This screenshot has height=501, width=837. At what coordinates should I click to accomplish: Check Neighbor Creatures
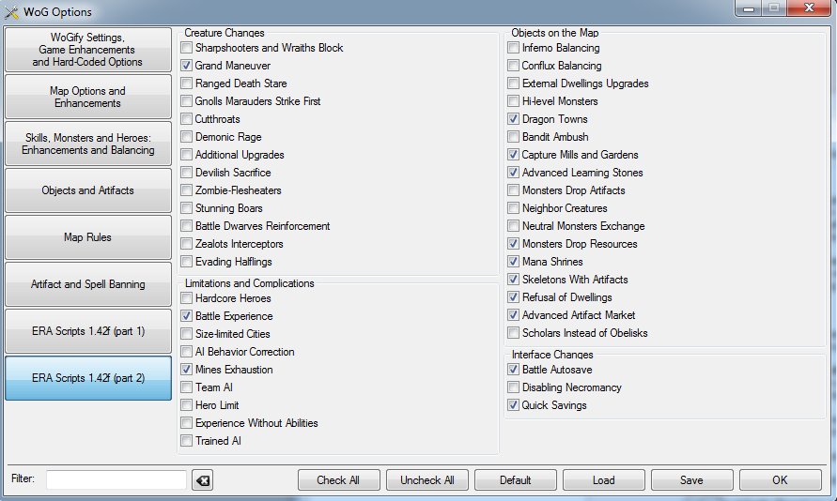pos(513,208)
